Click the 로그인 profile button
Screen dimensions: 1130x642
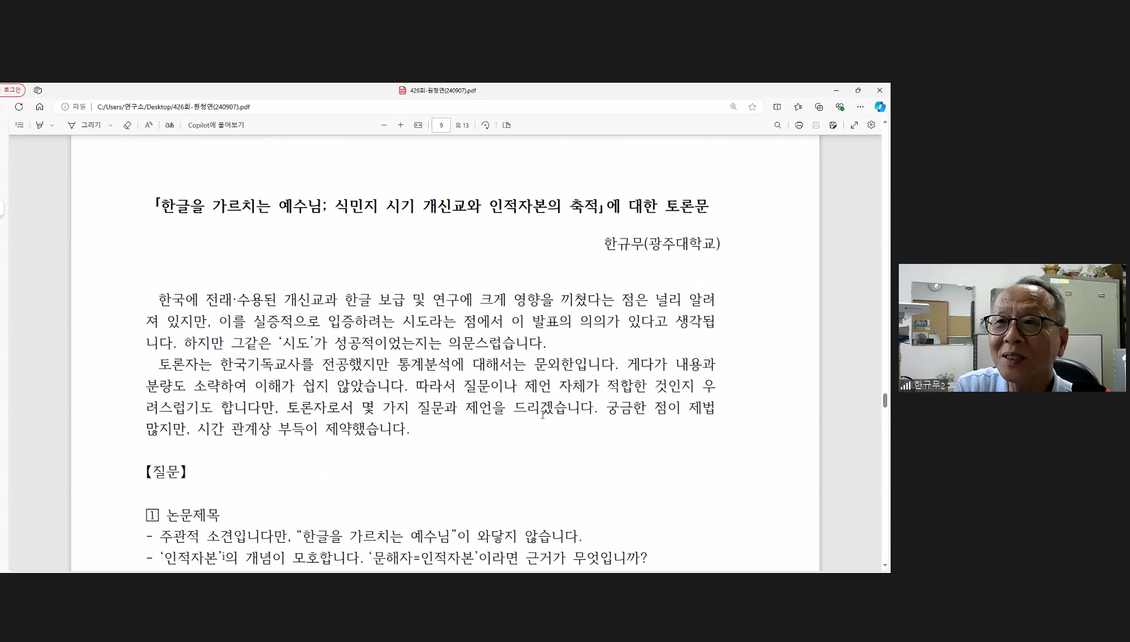[13, 90]
